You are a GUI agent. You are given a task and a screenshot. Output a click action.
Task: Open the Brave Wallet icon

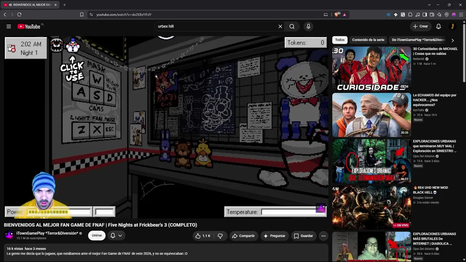pos(432,15)
